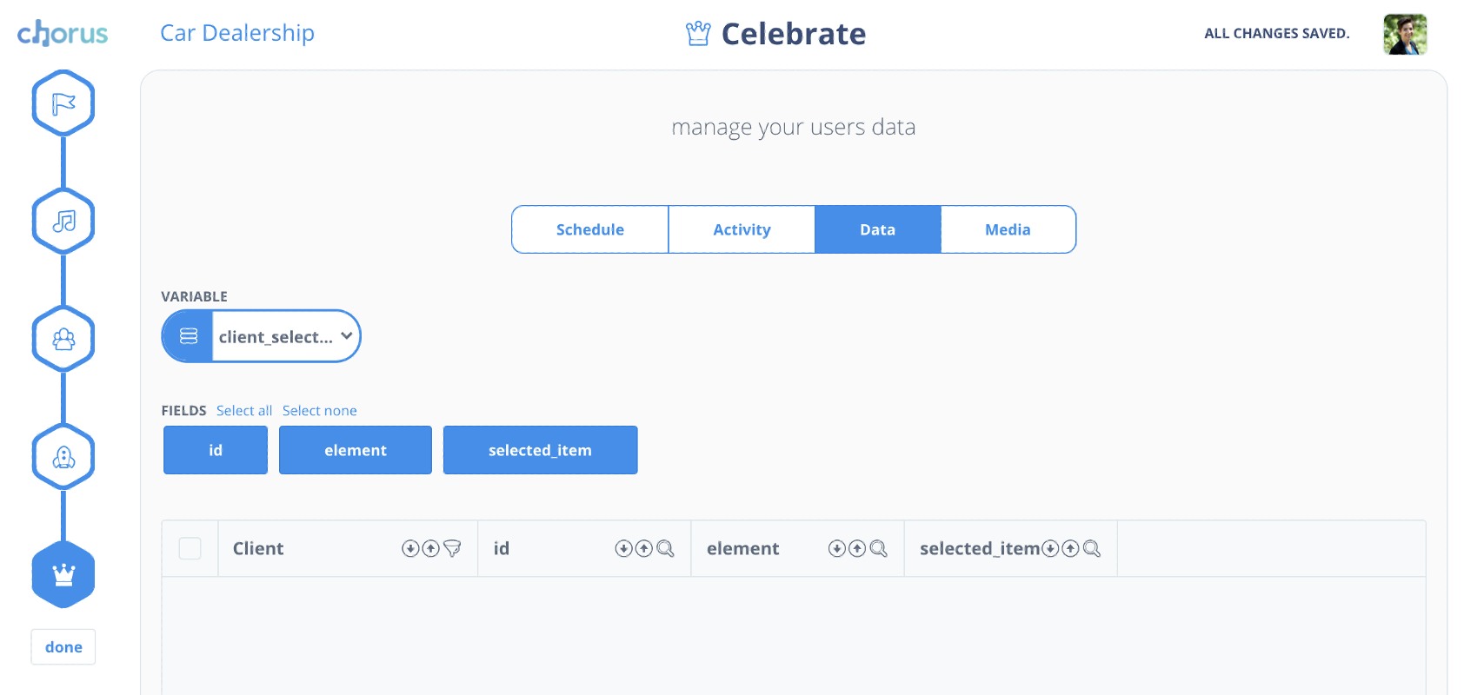This screenshot has height=695, width=1464.
Task: Click the filter icon in Client column
Action: pyautogui.click(x=452, y=548)
